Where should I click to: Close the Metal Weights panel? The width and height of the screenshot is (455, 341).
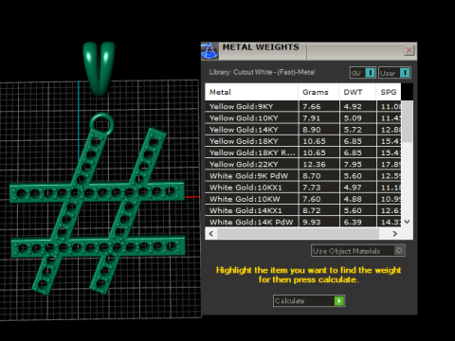(409, 50)
